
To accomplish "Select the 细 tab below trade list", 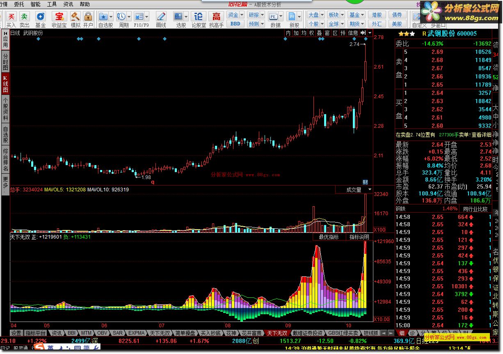I will pyautogui.click(x=402, y=333).
